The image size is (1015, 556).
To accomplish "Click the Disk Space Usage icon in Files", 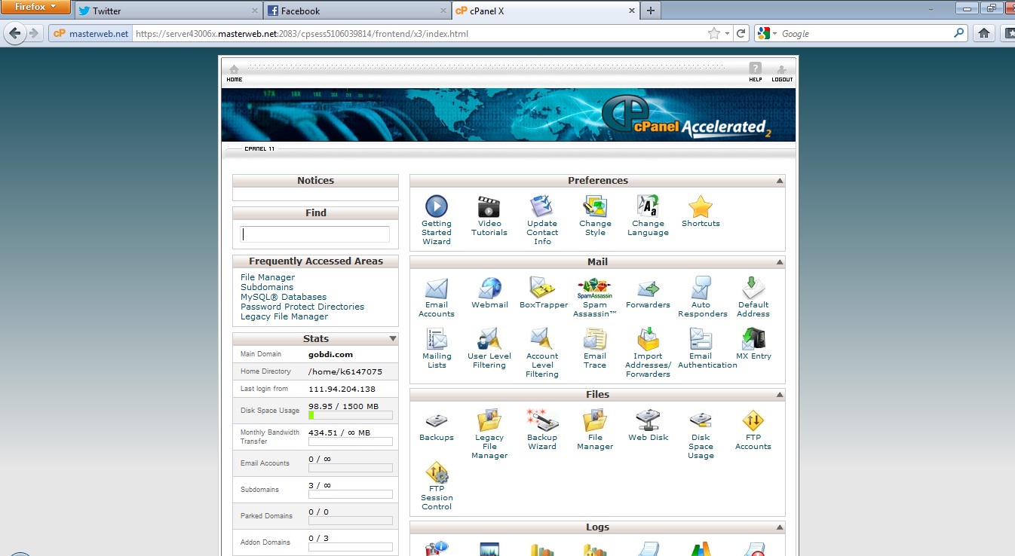I will [701, 421].
